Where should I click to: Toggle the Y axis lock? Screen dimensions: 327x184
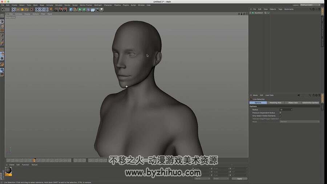(x=41, y=9)
